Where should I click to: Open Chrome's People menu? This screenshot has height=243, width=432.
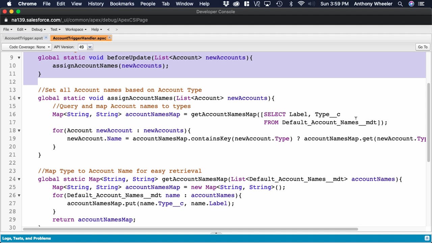click(148, 4)
